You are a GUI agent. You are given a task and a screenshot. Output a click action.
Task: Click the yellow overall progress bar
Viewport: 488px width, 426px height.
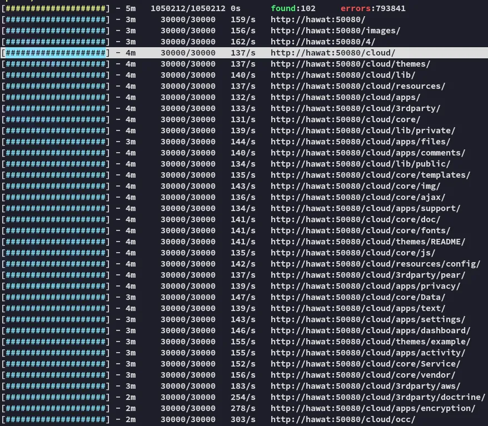[x=56, y=8]
